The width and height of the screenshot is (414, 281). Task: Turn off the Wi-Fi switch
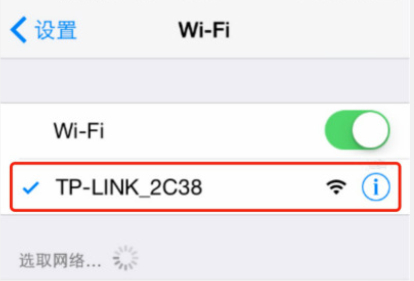(357, 130)
